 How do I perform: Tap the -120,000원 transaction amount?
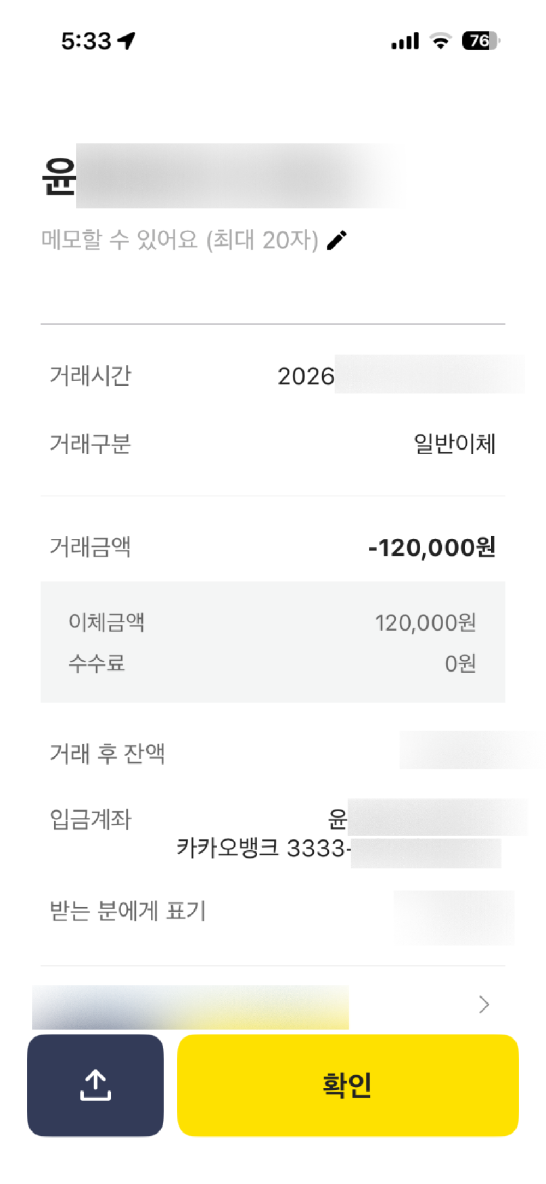(x=432, y=547)
